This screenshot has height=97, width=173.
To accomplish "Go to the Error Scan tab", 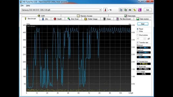I will pyautogui.click(x=73, y=19).
